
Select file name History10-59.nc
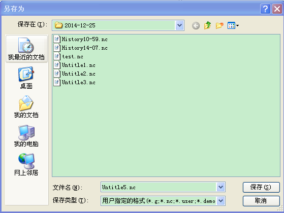(84, 39)
